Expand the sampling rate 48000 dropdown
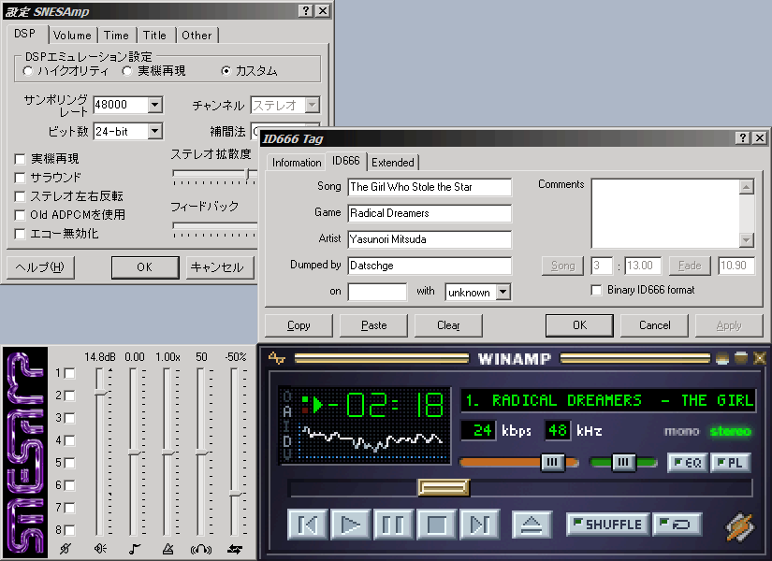 tap(155, 106)
